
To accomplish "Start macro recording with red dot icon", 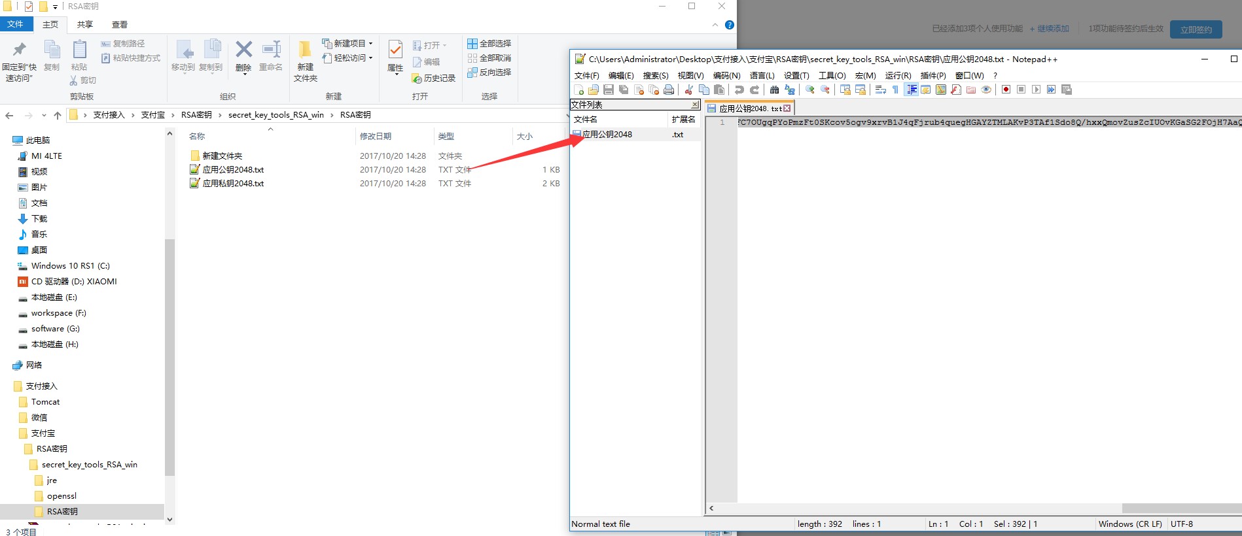I will [1006, 90].
